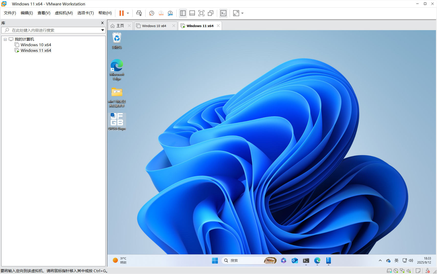This screenshot has height=274, width=437.
Task: Open the blue app on guest taskbar
Action: pyautogui.click(x=329, y=260)
